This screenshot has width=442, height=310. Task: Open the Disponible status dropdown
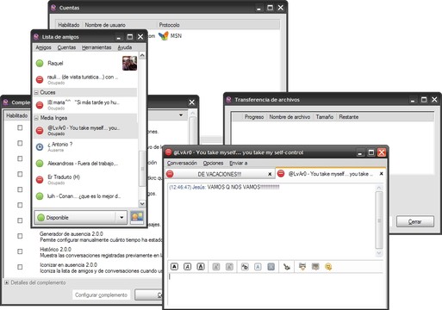pos(121,217)
